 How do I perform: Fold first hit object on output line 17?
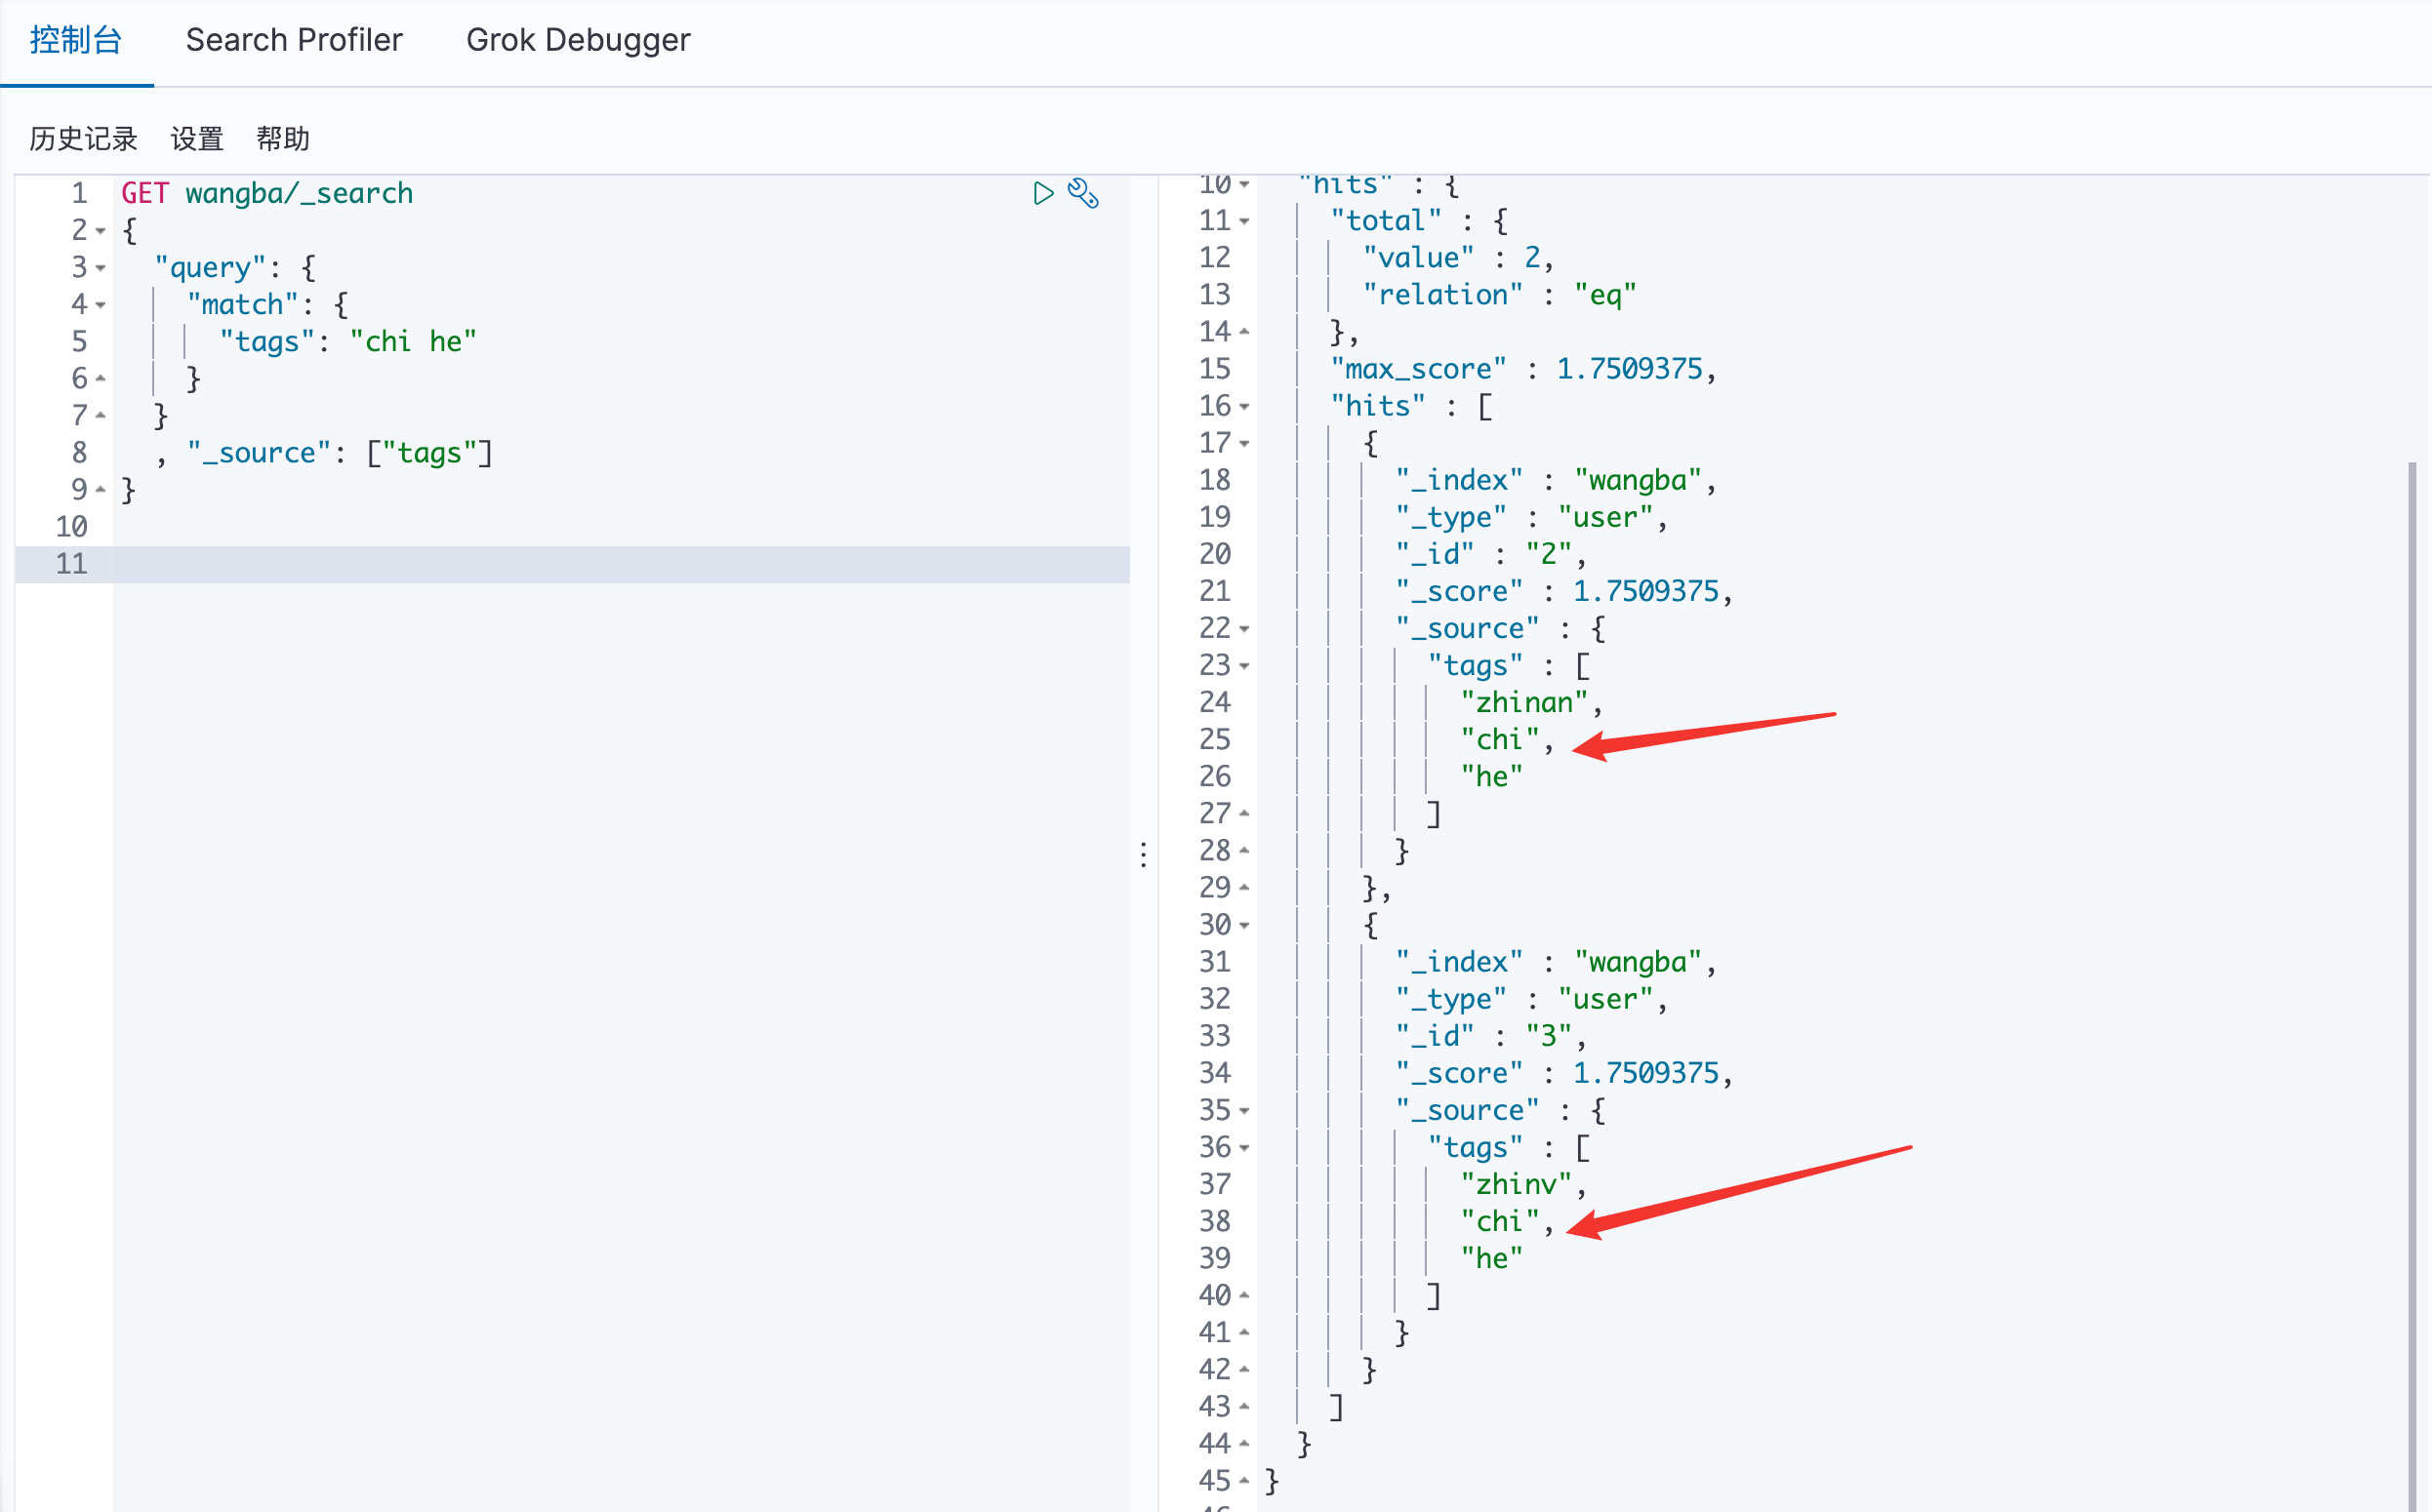(1244, 443)
